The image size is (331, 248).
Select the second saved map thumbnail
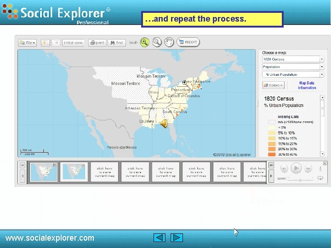click(x=74, y=172)
